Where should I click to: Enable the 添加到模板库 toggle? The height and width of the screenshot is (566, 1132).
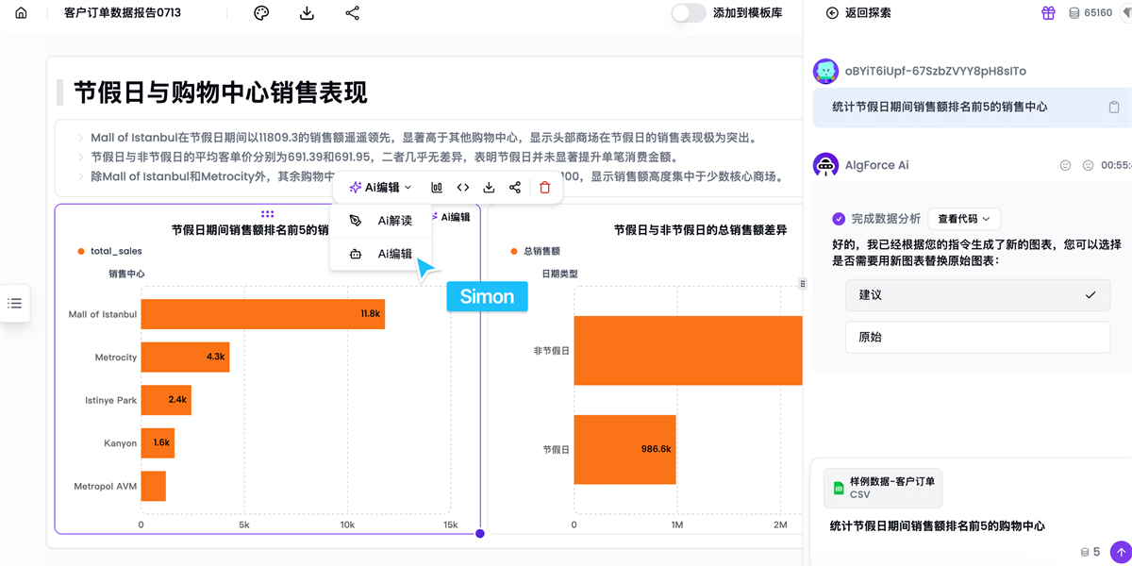[x=689, y=13]
